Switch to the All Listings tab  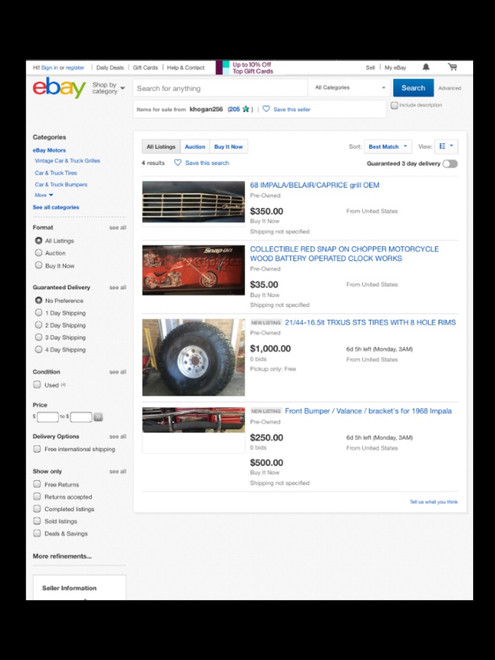[160, 146]
